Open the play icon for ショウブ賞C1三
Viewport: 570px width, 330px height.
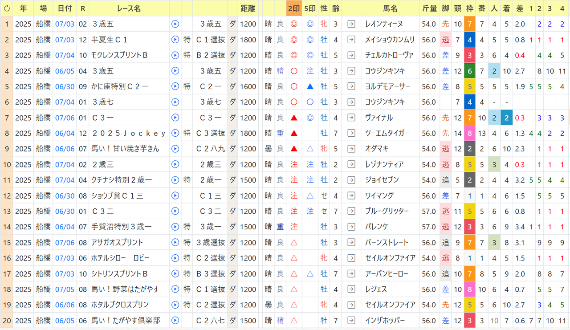175,196
